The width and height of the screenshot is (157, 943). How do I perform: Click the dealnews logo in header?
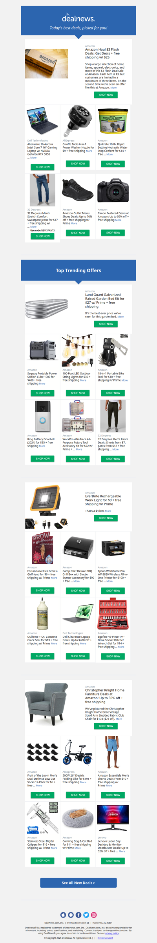pos(78,18)
